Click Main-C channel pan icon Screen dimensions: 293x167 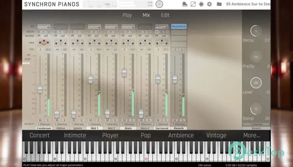[x=145, y=43]
